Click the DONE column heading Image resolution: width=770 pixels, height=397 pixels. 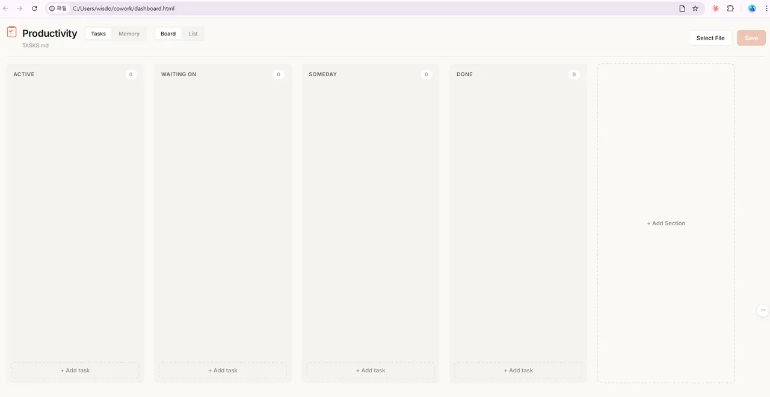464,74
